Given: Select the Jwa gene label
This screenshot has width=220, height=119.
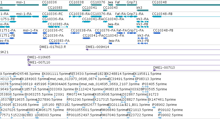Looking at the screenshot, I should click(x=110, y=2).
